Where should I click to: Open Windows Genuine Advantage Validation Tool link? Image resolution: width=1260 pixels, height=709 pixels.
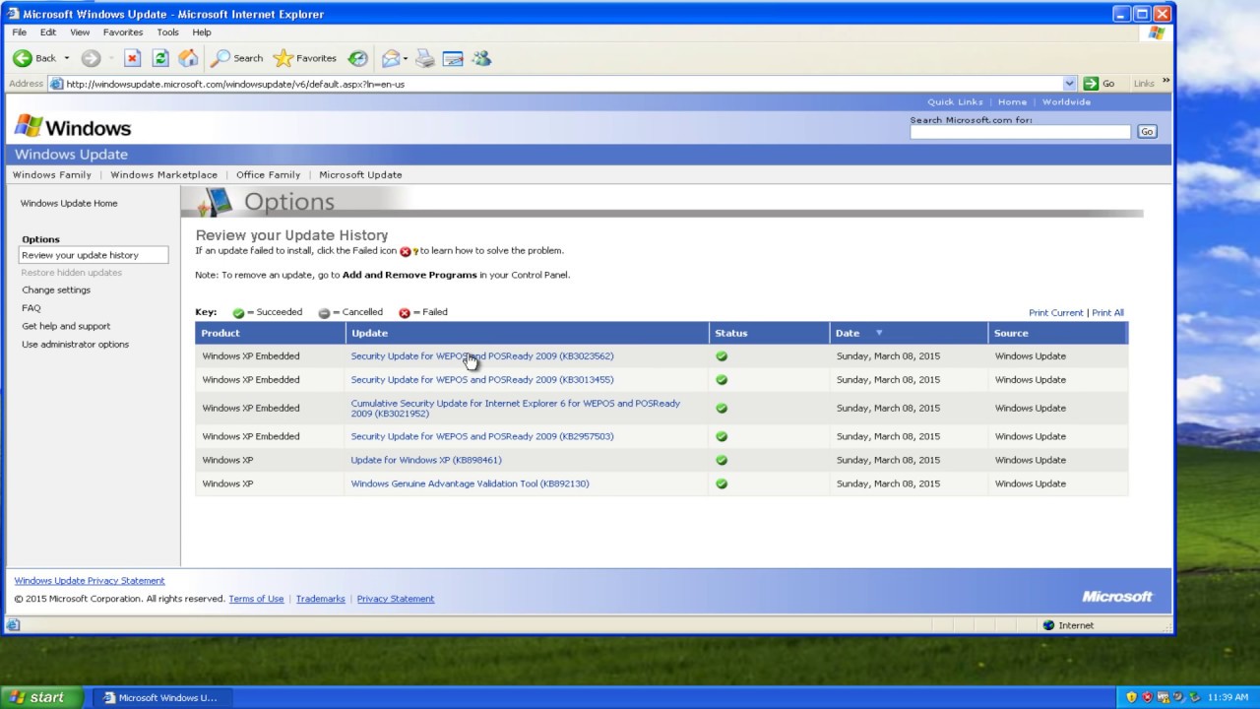pyautogui.click(x=470, y=483)
